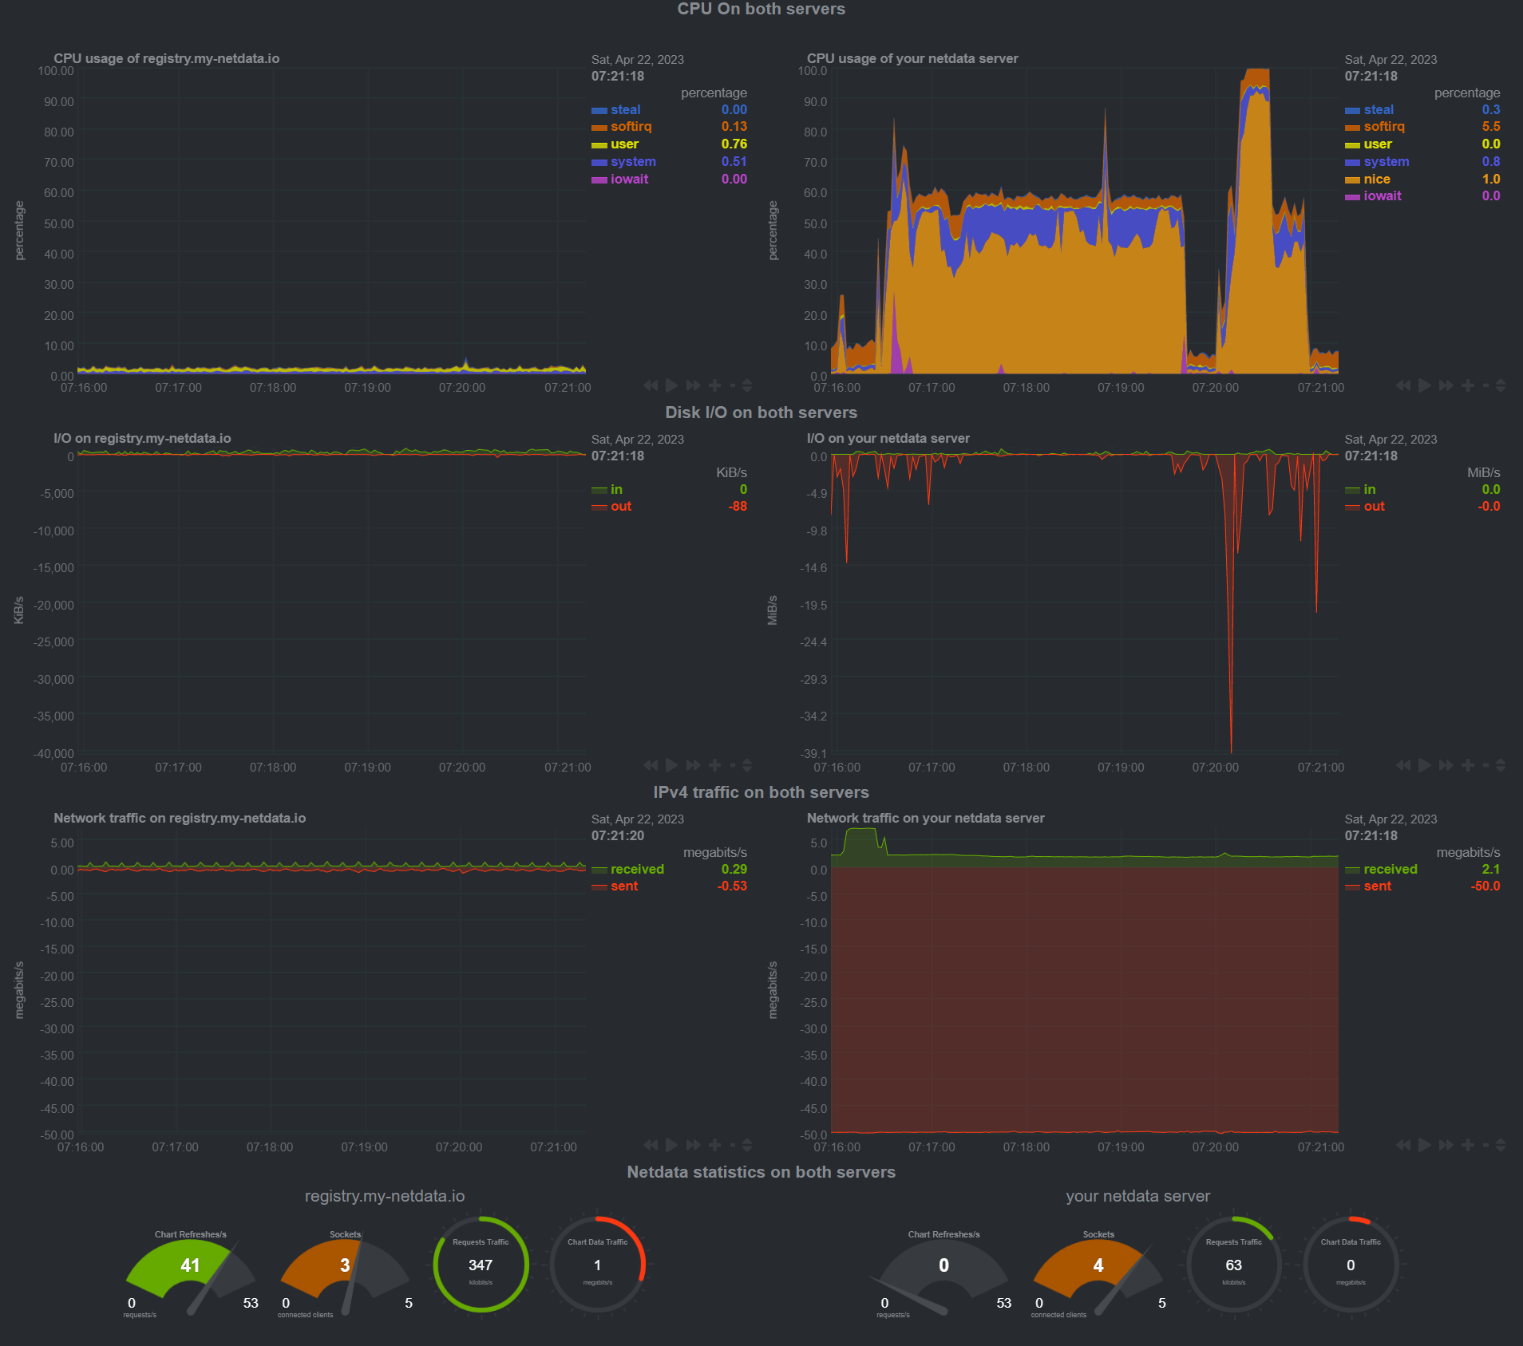The height and width of the screenshot is (1346, 1523).
Task: Pan right on your netdata server CPU chart
Action: click(x=1447, y=385)
